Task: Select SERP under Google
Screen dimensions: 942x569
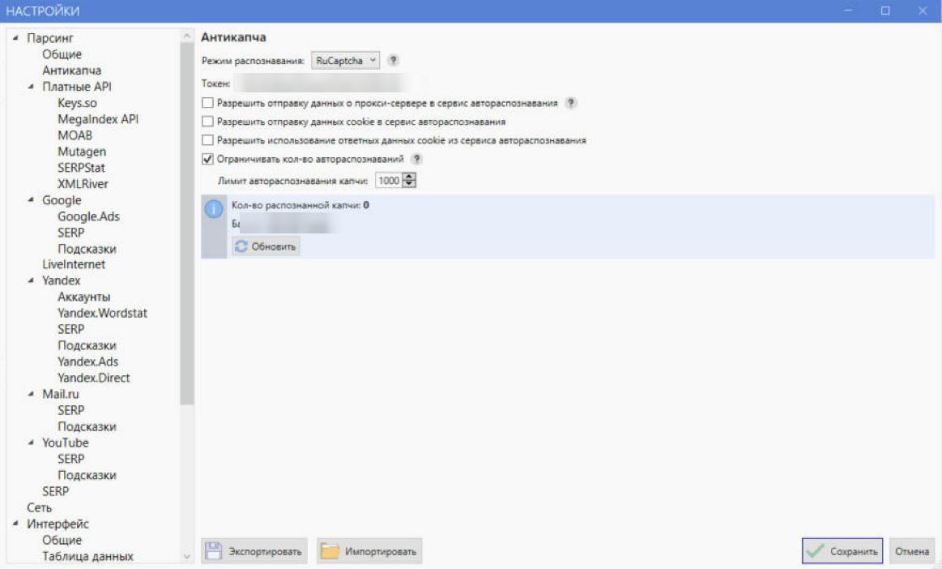Action: click(71, 233)
